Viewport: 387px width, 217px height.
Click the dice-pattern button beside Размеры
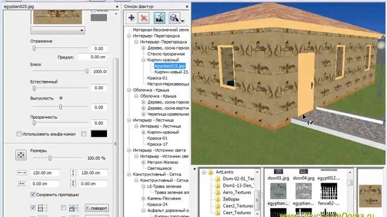(21, 155)
